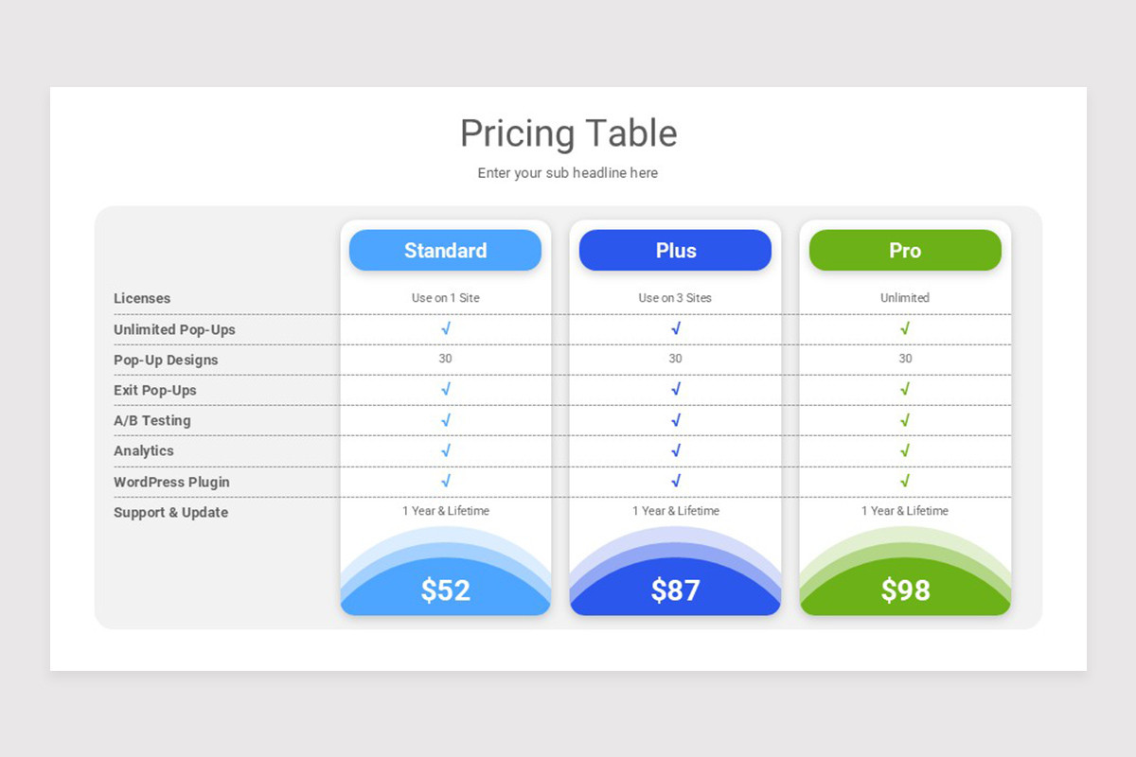The height and width of the screenshot is (757, 1136).
Task: Click the Pro A/B Testing checkmark
Action: tap(905, 419)
